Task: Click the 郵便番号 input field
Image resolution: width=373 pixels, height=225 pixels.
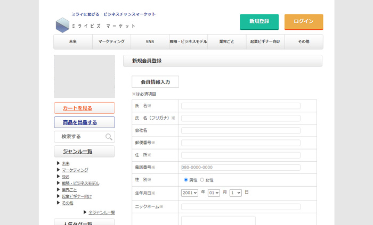Action: tap(240, 143)
